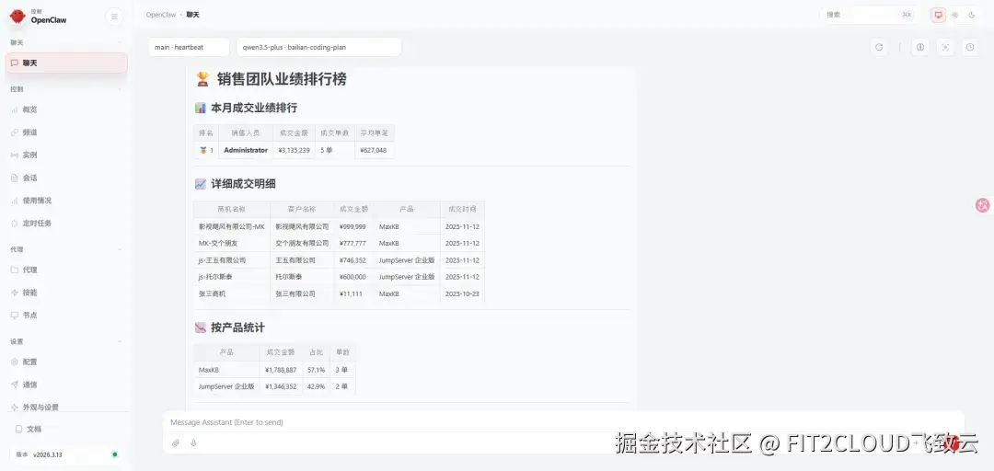Click the ¥999,999 deal amount cell
The width and height of the screenshot is (994, 471).
(353, 226)
